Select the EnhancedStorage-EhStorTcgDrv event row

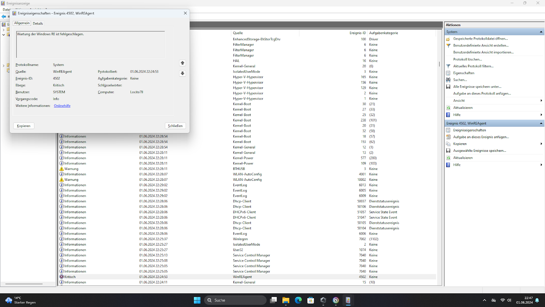(313, 39)
